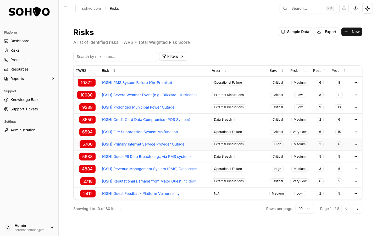Sort table by Area column

(x=219, y=71)
